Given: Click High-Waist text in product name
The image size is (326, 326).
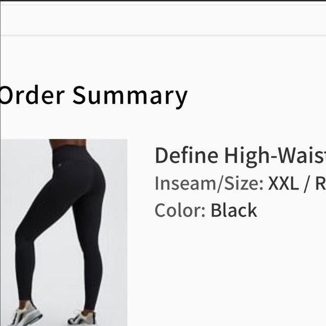Looking at the screenshot, I should pos(275,156).
